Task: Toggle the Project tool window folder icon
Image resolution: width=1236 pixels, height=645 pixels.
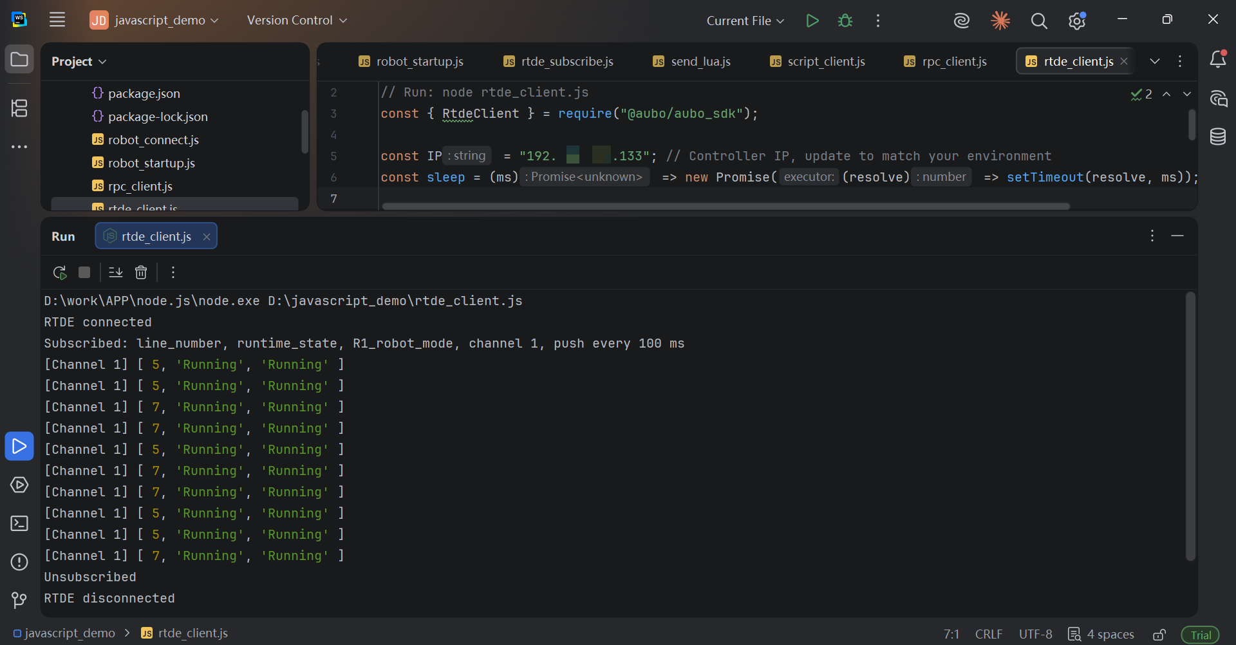Action: click(19, 60)
